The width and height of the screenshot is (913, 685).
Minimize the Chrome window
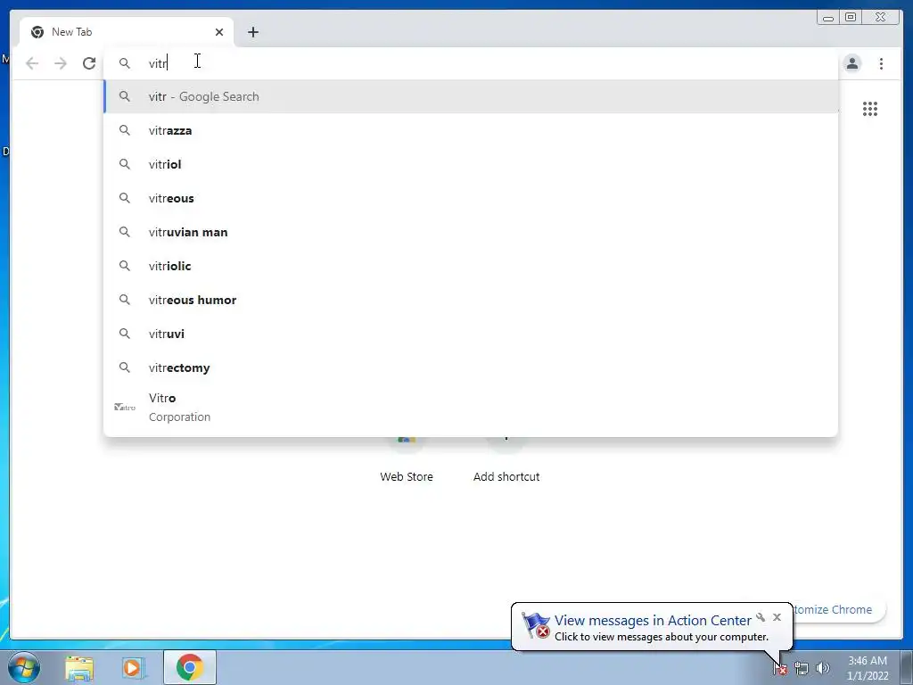coord(828,18)
